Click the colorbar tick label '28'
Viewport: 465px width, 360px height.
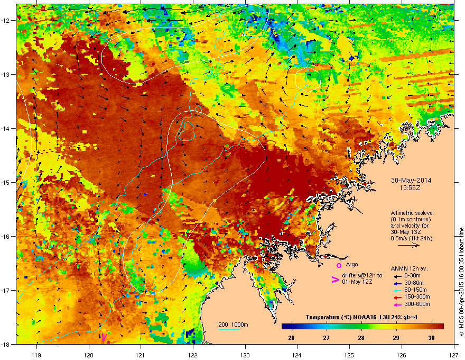[361, 338]
